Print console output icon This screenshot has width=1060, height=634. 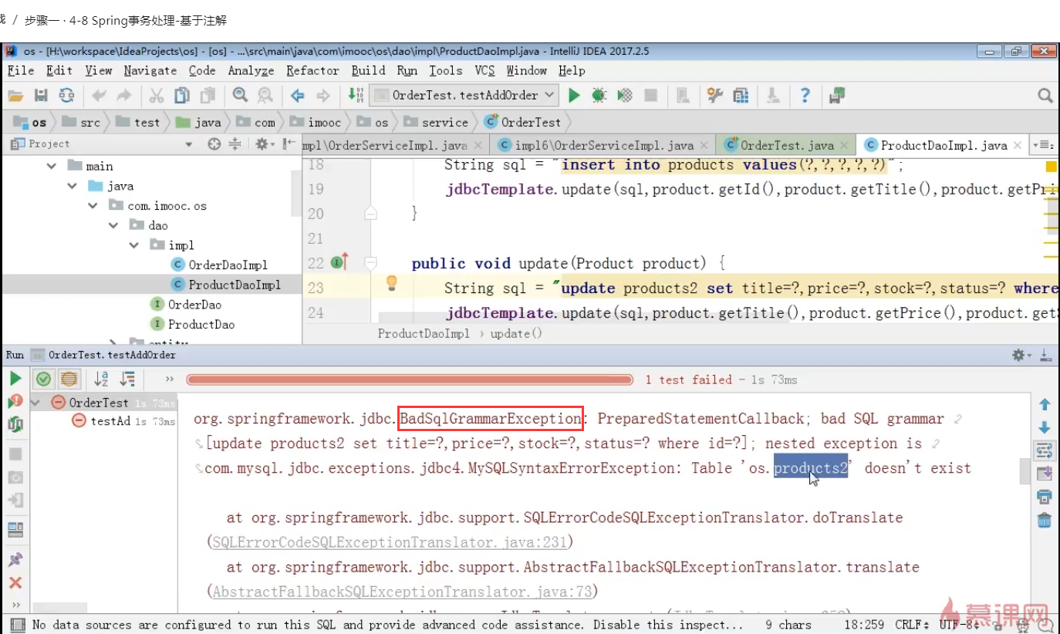point(1045,497)
